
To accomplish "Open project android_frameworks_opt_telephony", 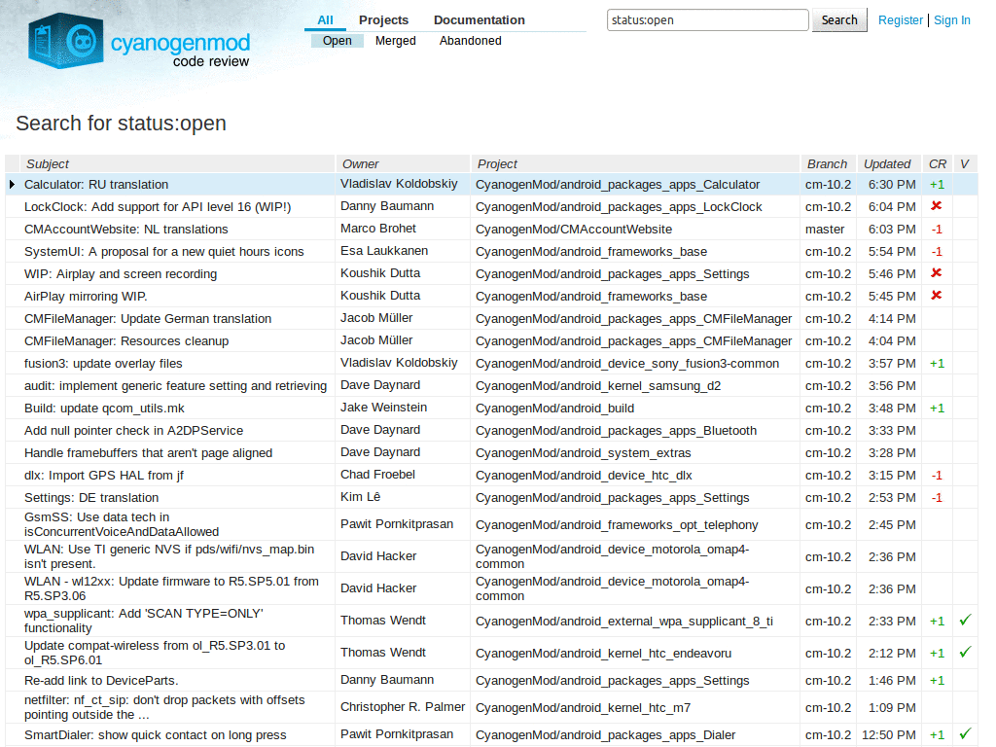I will [x=617, y=524].
